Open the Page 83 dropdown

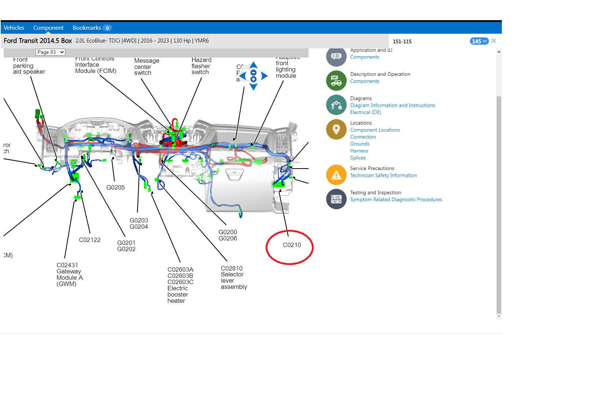[51, 52]
